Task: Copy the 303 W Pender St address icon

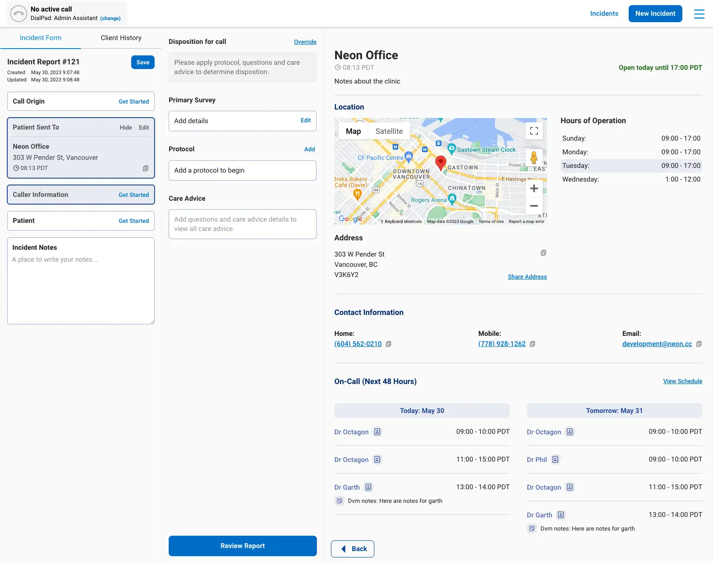Action: 543,253
